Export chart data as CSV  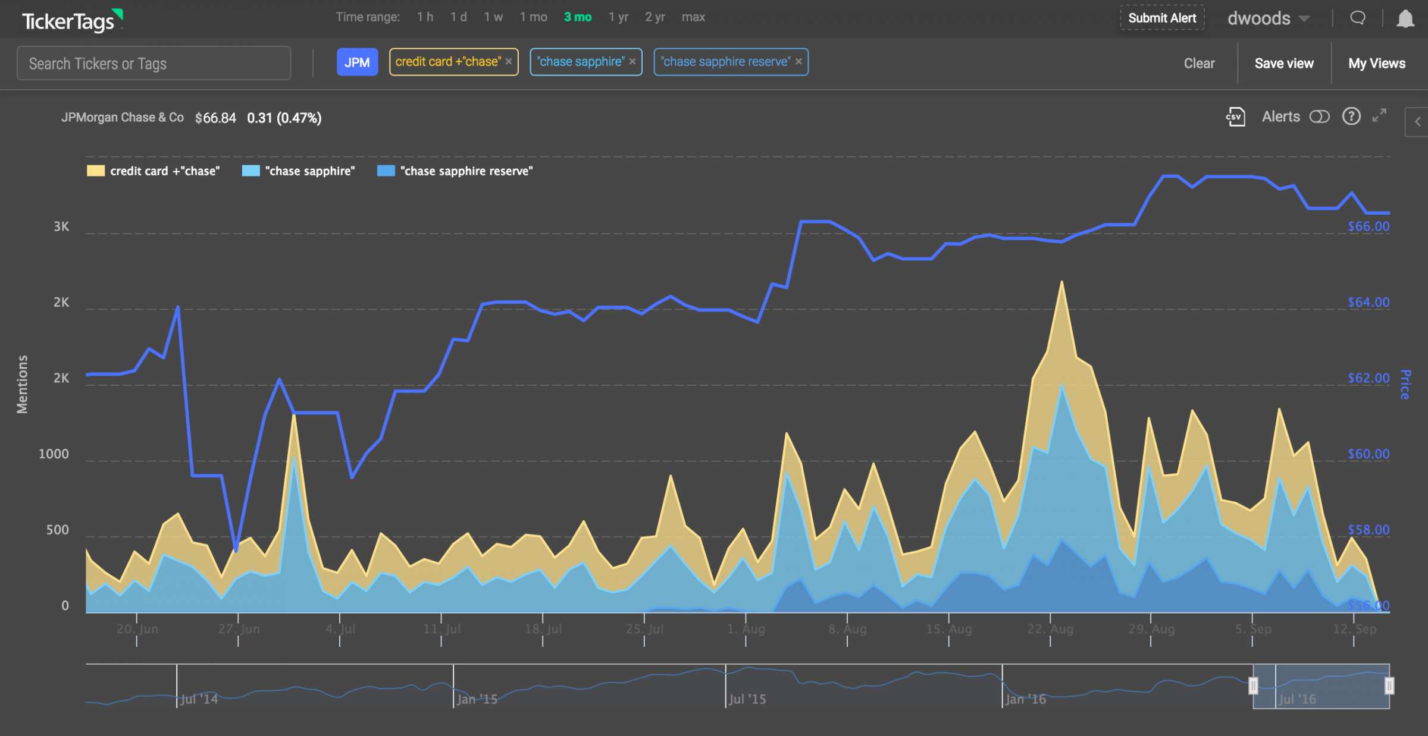(x=1236, y=117)
